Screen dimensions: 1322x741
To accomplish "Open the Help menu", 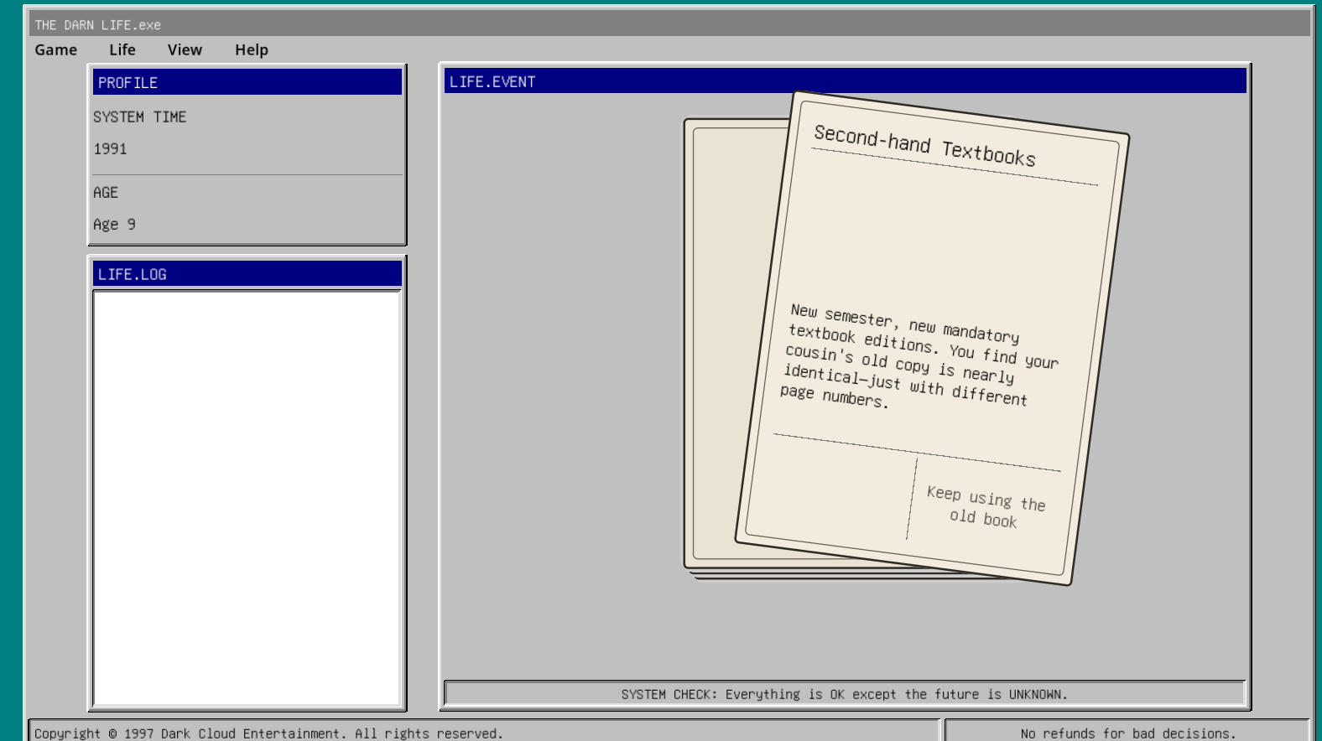I will [252, 49].
